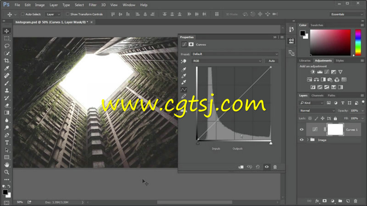Click the black point eyedropper in Curves
The image size is (367, 206).
184,70
